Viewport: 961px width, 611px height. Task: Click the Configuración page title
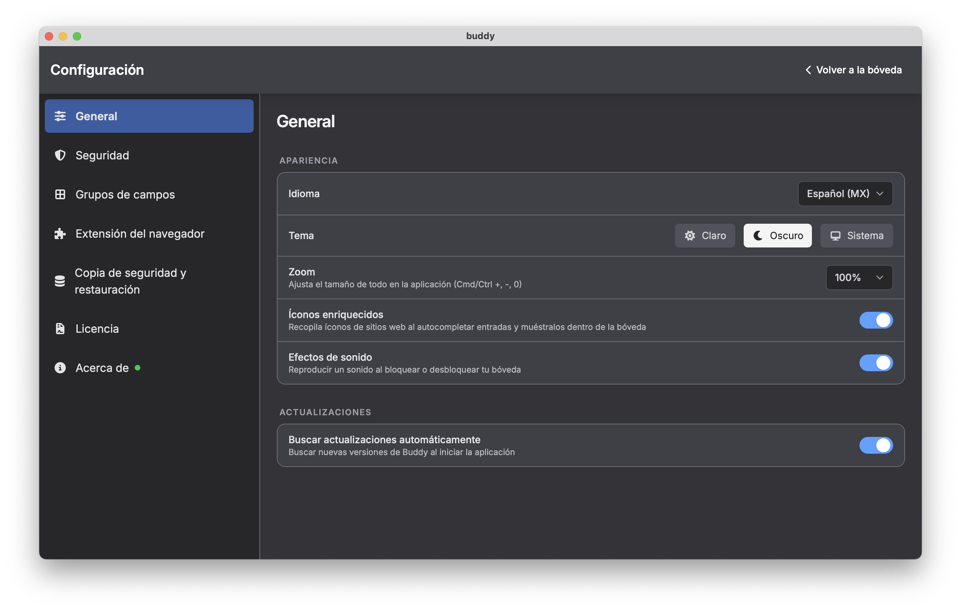tap(97, 70)
